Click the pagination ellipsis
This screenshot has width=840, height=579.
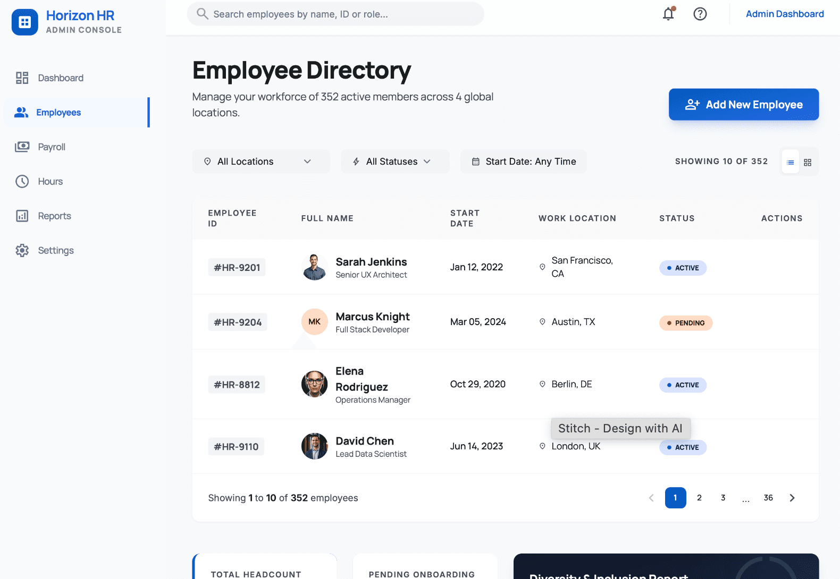tap(746, 499)
